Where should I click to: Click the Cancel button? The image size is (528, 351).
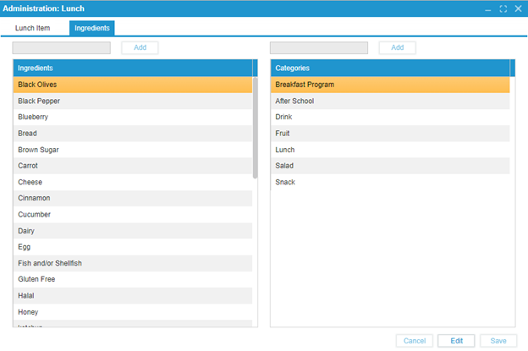[x=414, y=341]
